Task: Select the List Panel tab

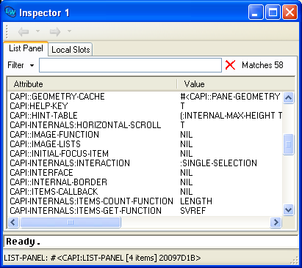Action: [x=26, y=48]
